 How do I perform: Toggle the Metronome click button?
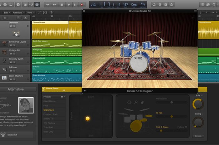click(172, 5)
